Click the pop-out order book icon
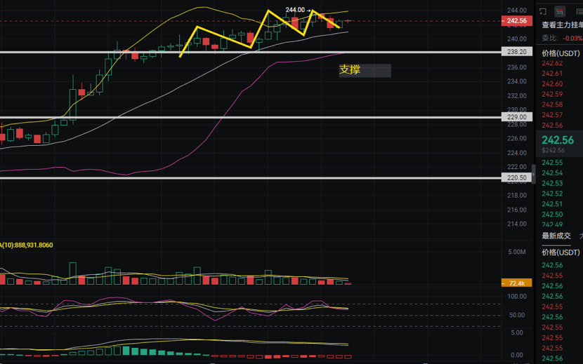 544,11
